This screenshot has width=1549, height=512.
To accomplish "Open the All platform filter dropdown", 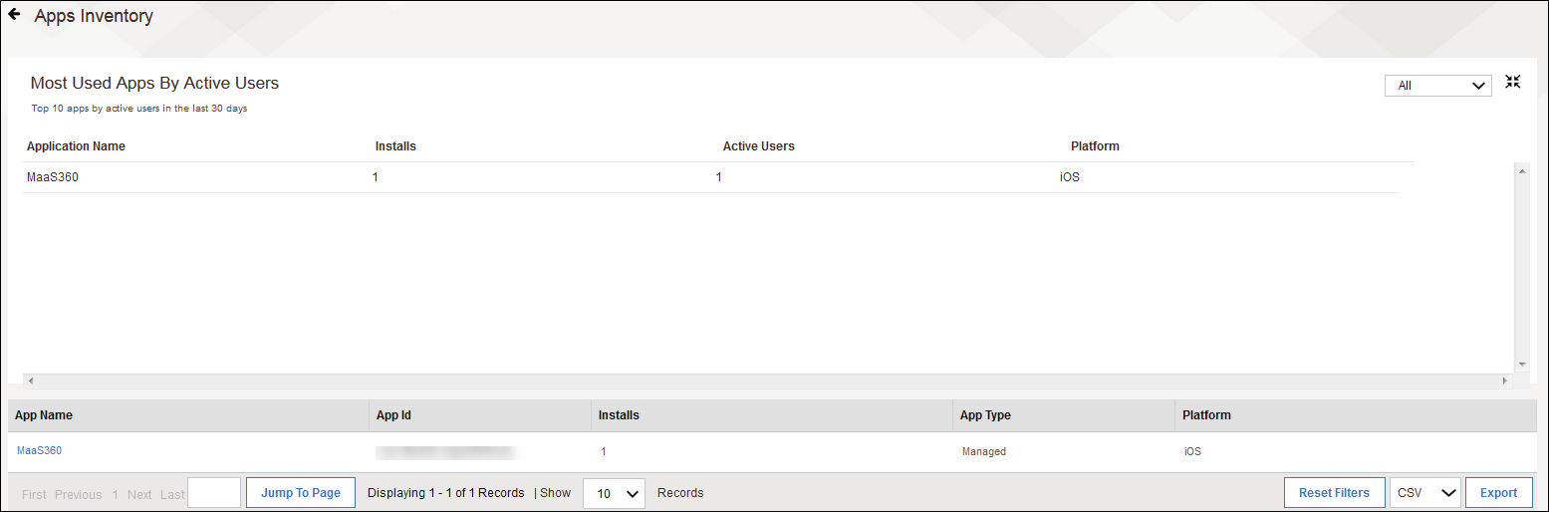I will pos(1437,86).
